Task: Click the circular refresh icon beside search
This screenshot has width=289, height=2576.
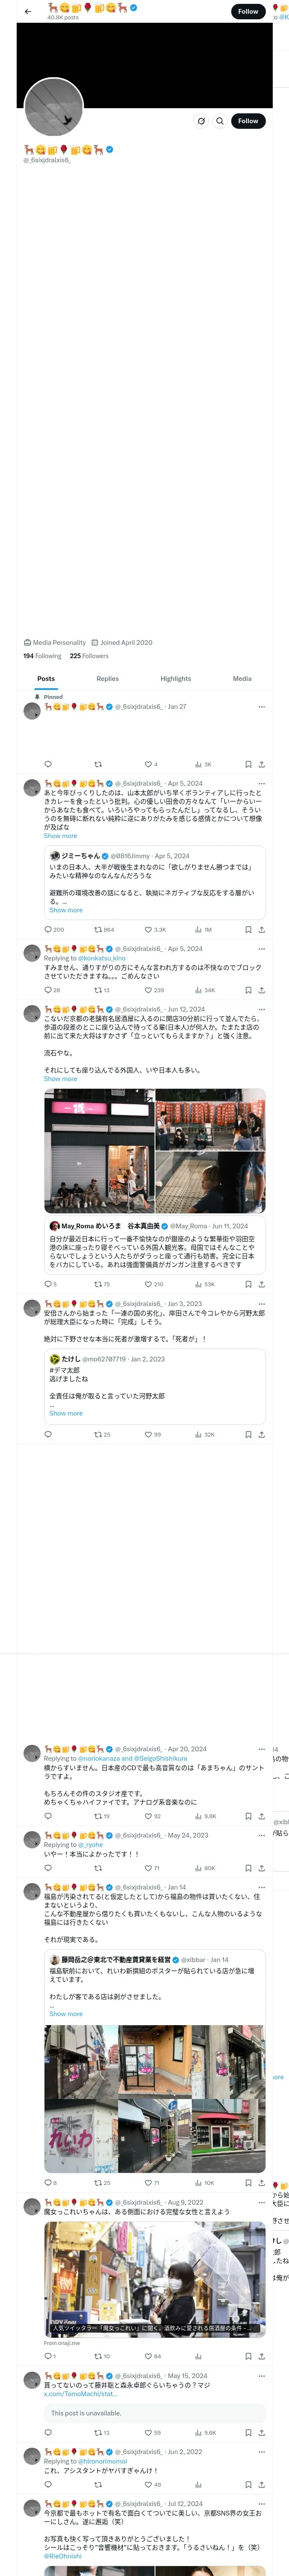Action: pyautogui.click(x=200, y=121)
